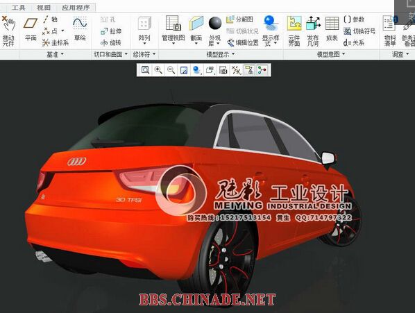Viewport: 415px width, 313px height.
Task: Open 参考查看器 reference viewer
Action: [x=408, y=35]
